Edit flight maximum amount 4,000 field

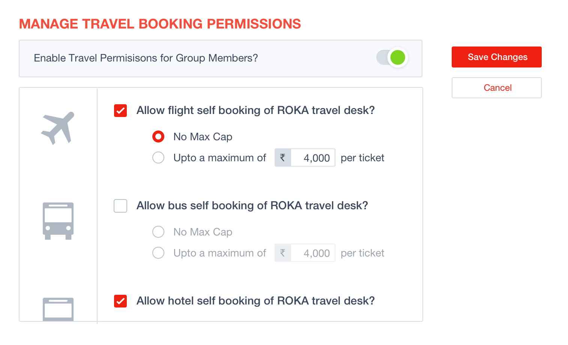point(313,157)
